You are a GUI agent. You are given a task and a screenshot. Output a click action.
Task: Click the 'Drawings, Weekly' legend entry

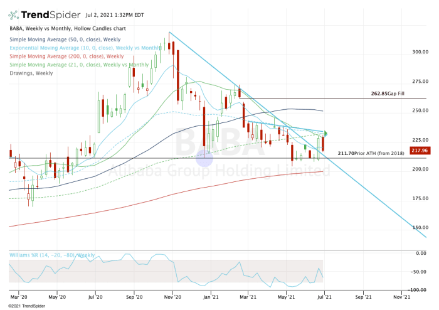pyautogui.click(x=31, y=73)
